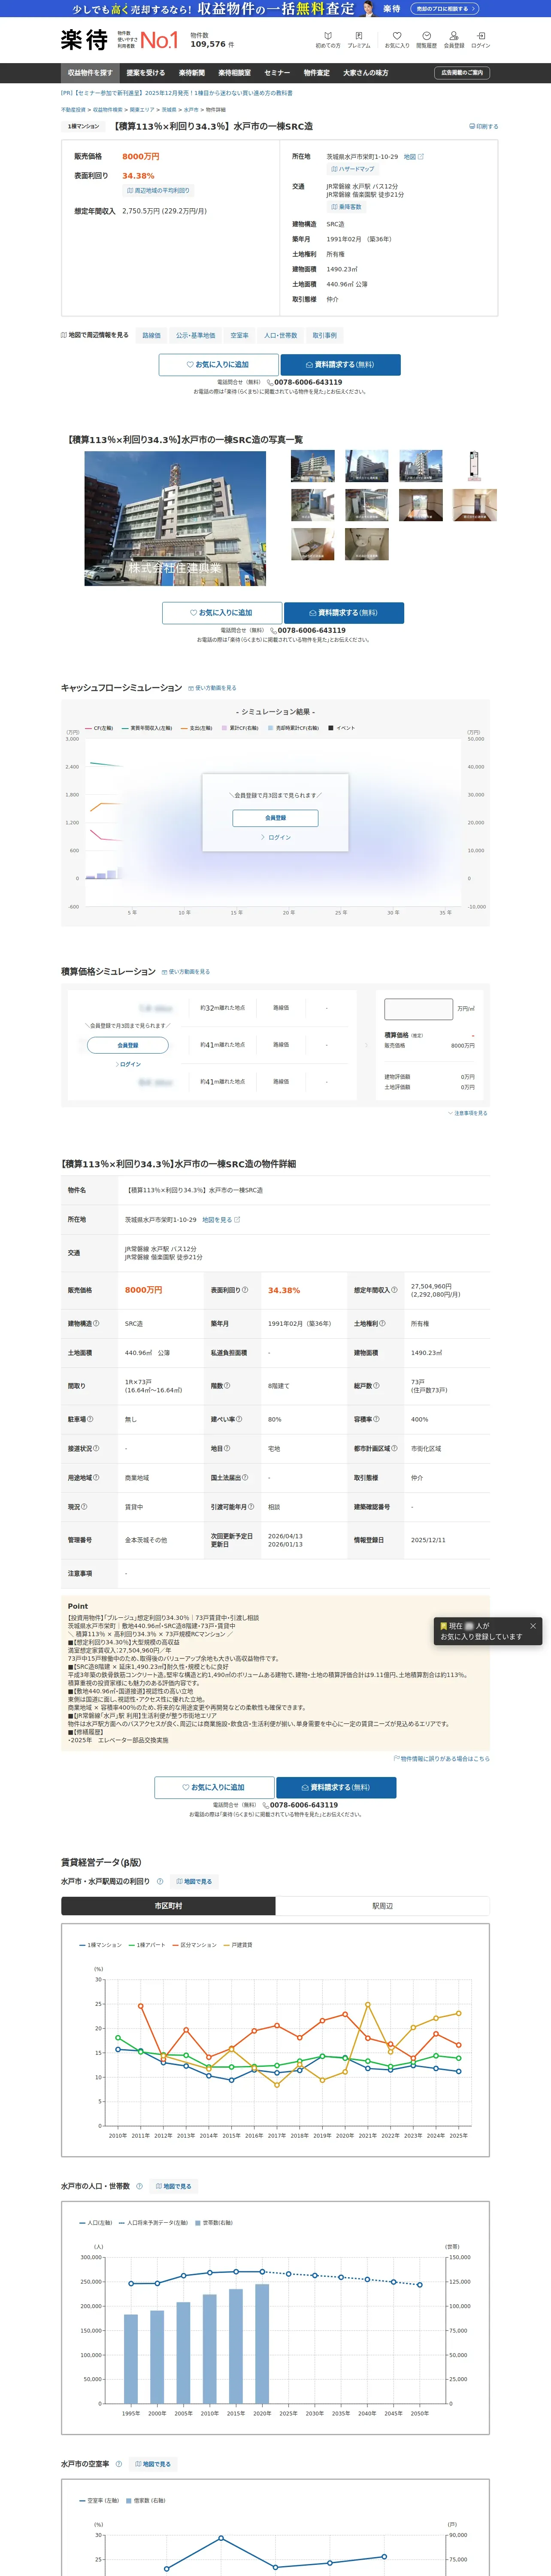Click top お気に入りに追加 button
The image size is (551, 2576).
pyautogui.click(x=218, y=365)
